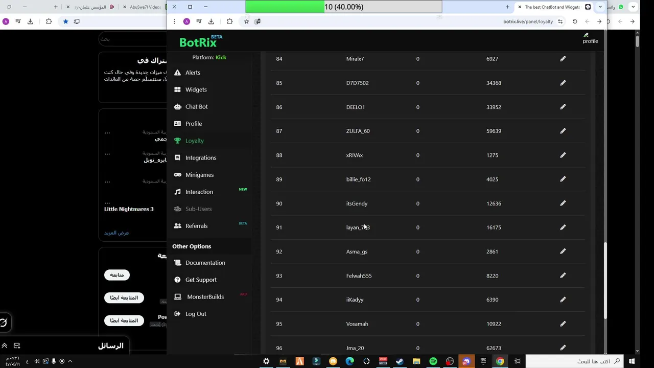
Task: Click the edit pencil for DEELO1
Action: point(563,107)
